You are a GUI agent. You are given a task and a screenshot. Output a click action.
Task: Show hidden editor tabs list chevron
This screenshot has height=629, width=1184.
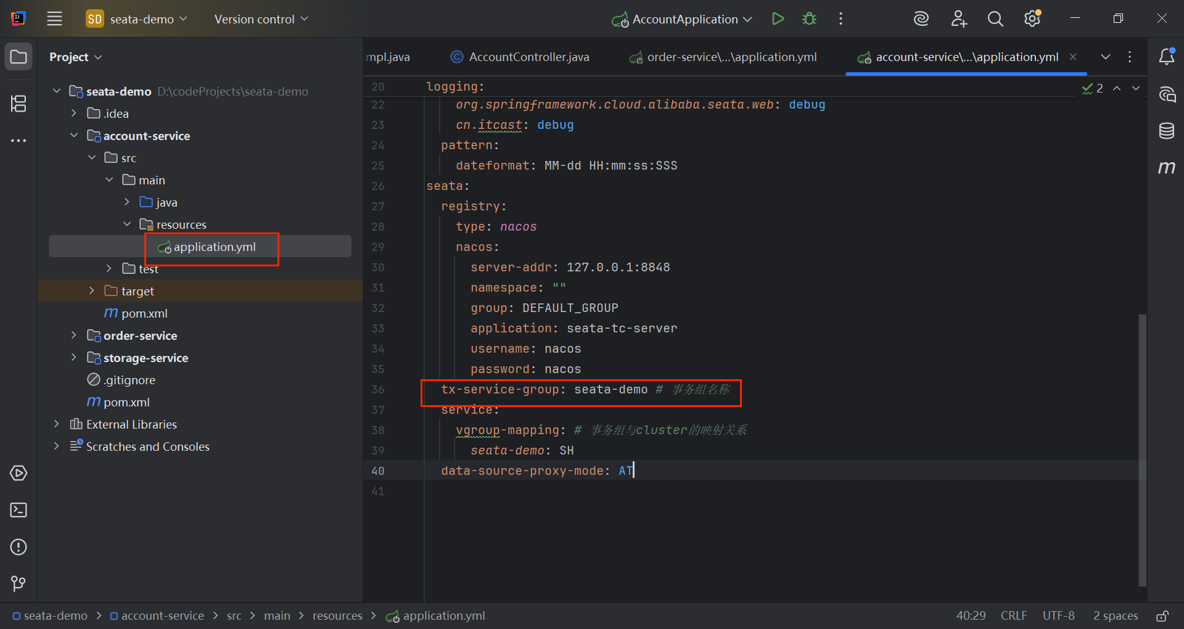coord(1106,57)
